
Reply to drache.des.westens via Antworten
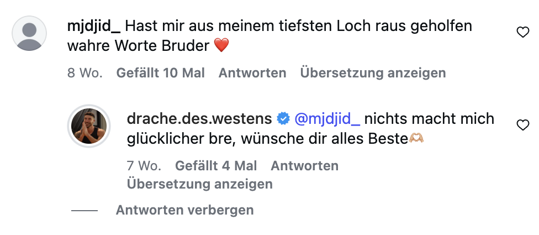point(304,166)
